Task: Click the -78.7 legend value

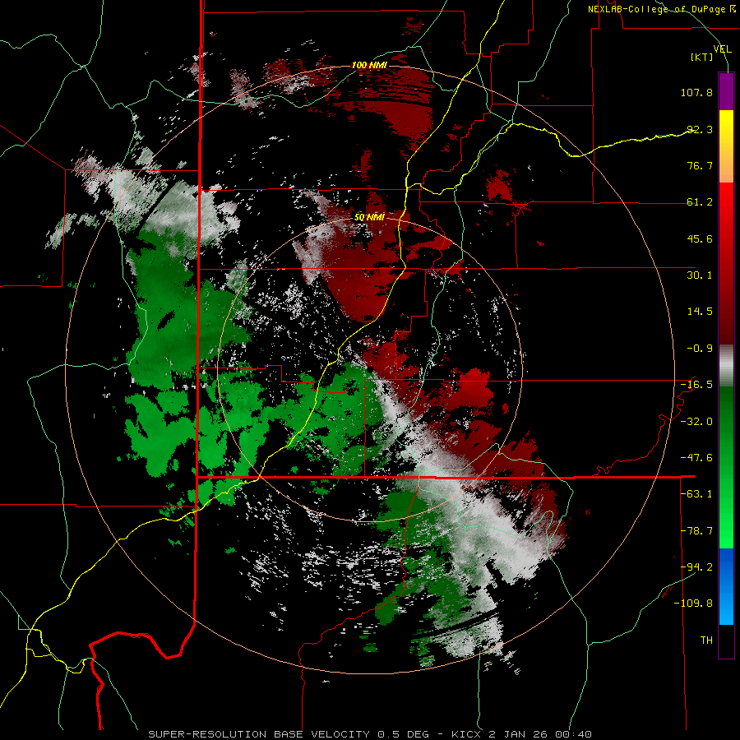Action: tap(696, 531)
